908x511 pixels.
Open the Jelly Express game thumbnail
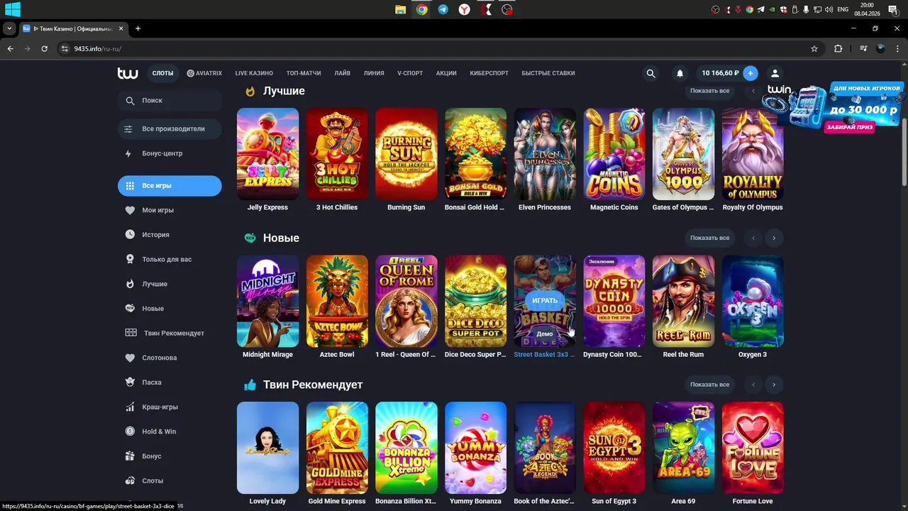pyautogui.click(x=267, y=154)
